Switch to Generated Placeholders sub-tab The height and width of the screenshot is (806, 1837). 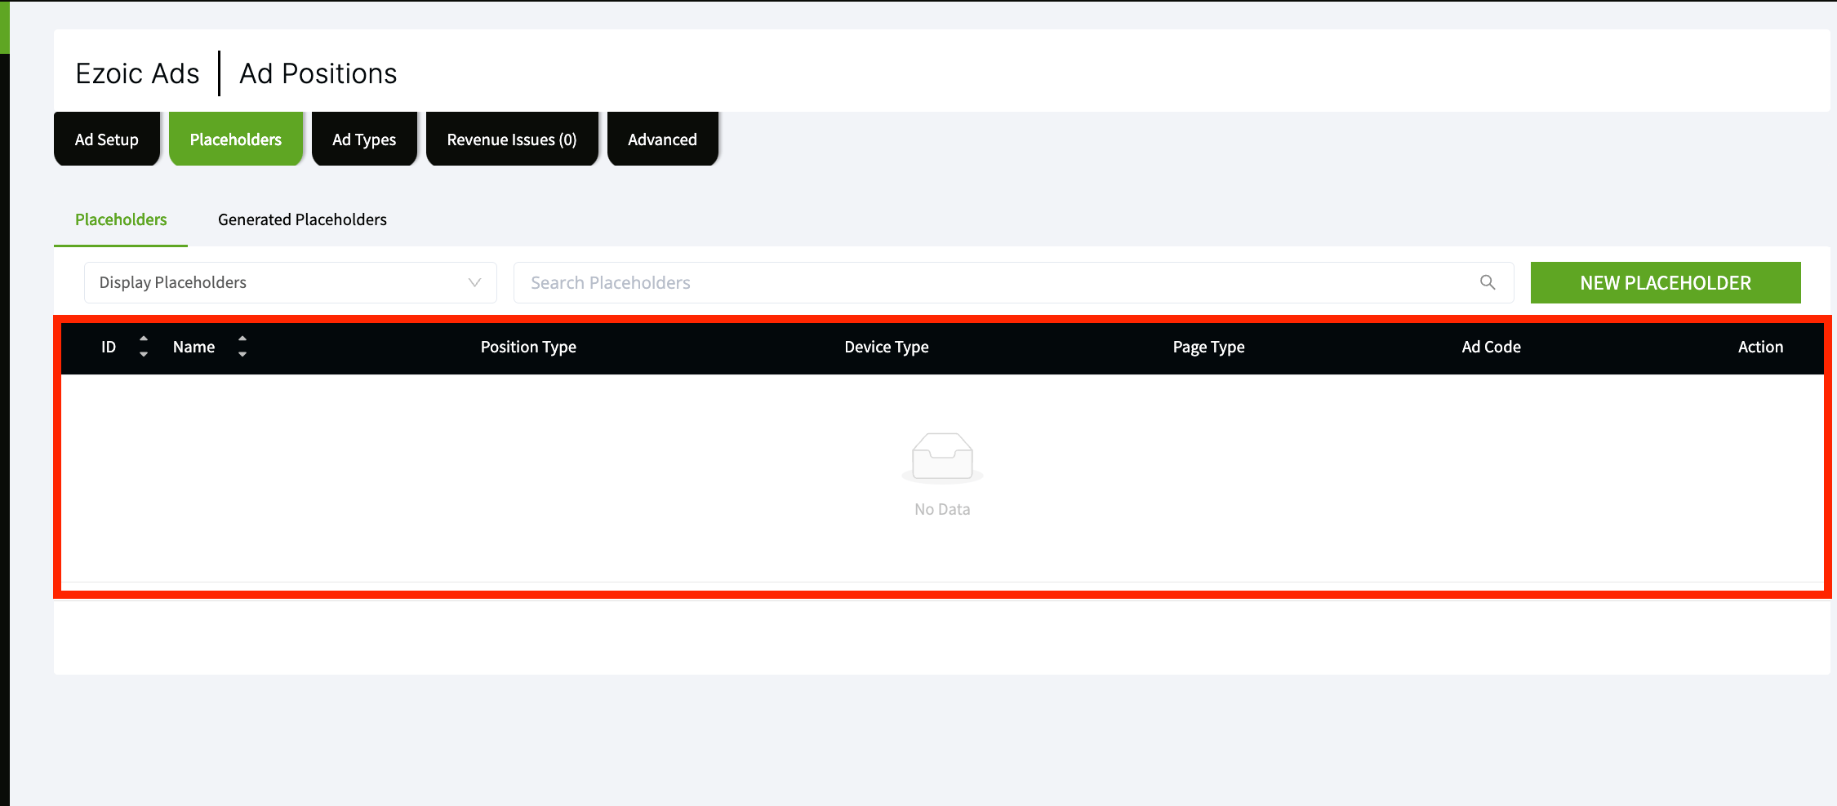click(x=302, y=219)
